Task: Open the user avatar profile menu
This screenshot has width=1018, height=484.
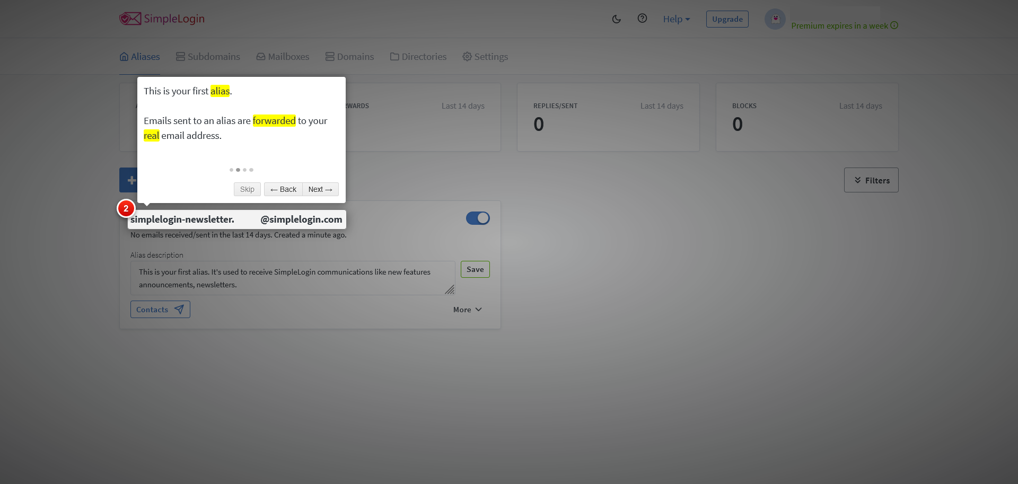Action: click(775, 19)
